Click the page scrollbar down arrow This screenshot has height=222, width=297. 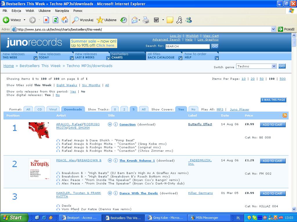pos(294,209)
